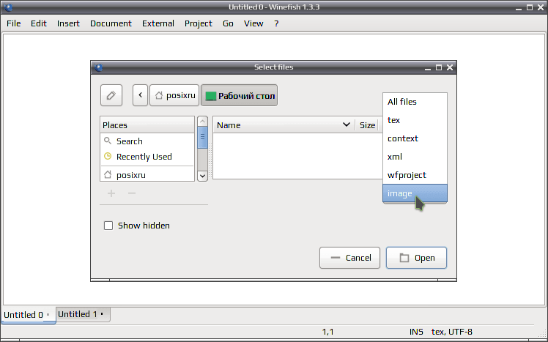Choose Recently Used in Places
This screenshot has width=548, height=342.
(147, 157)
